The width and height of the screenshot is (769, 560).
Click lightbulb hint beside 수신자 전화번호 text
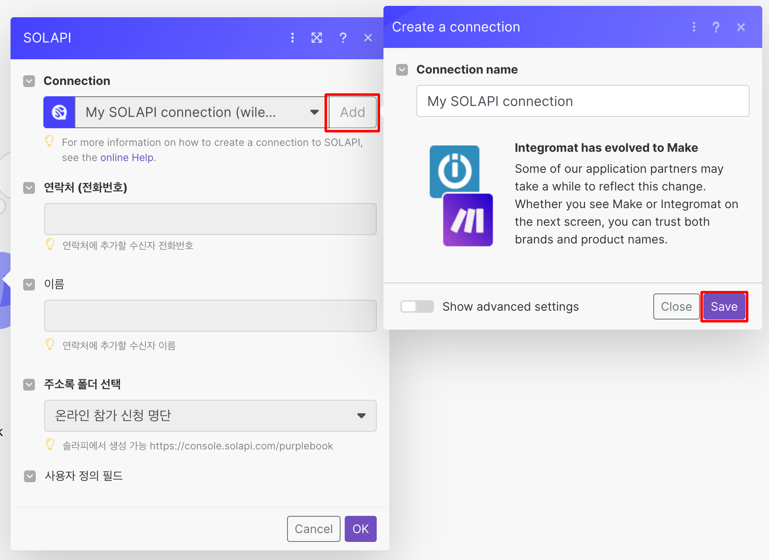coord(50,244)
